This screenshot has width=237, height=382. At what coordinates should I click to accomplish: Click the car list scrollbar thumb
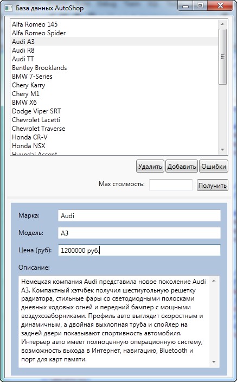(x=222, y=56)
